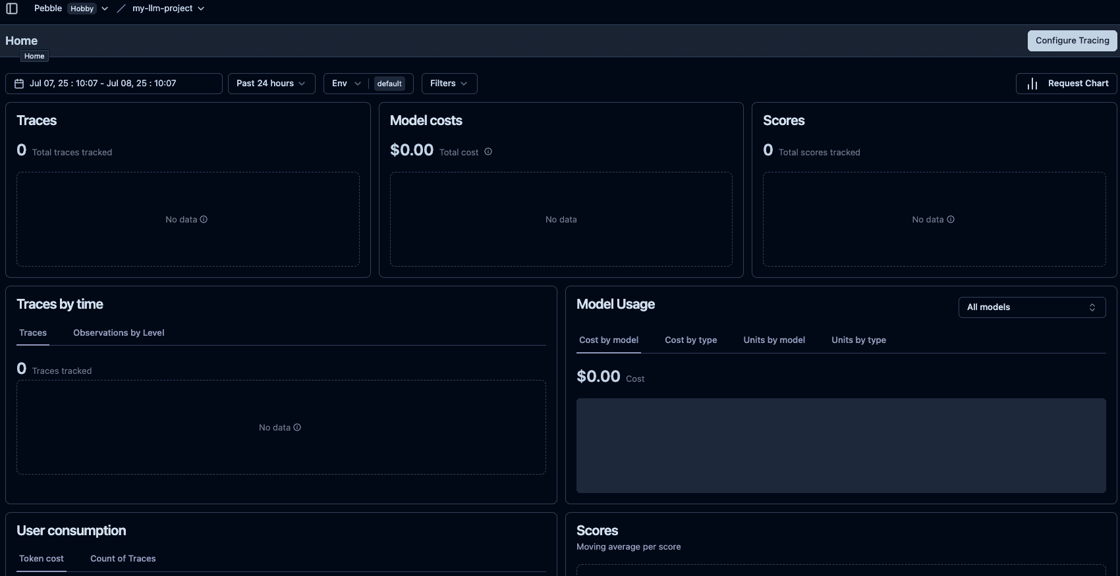
Task: Open the Past 24 hours time dropdown
Action: 271,84
